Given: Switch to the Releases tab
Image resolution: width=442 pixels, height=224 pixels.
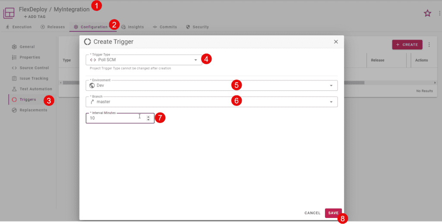Looking at the screenshot, I should coord(53,27).
